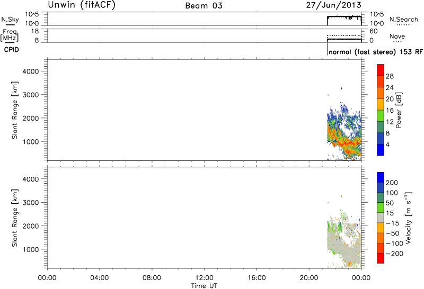Screen dimensions: 424x289
Task: Click the '20:00' time axis label
Action: point(309,278)
